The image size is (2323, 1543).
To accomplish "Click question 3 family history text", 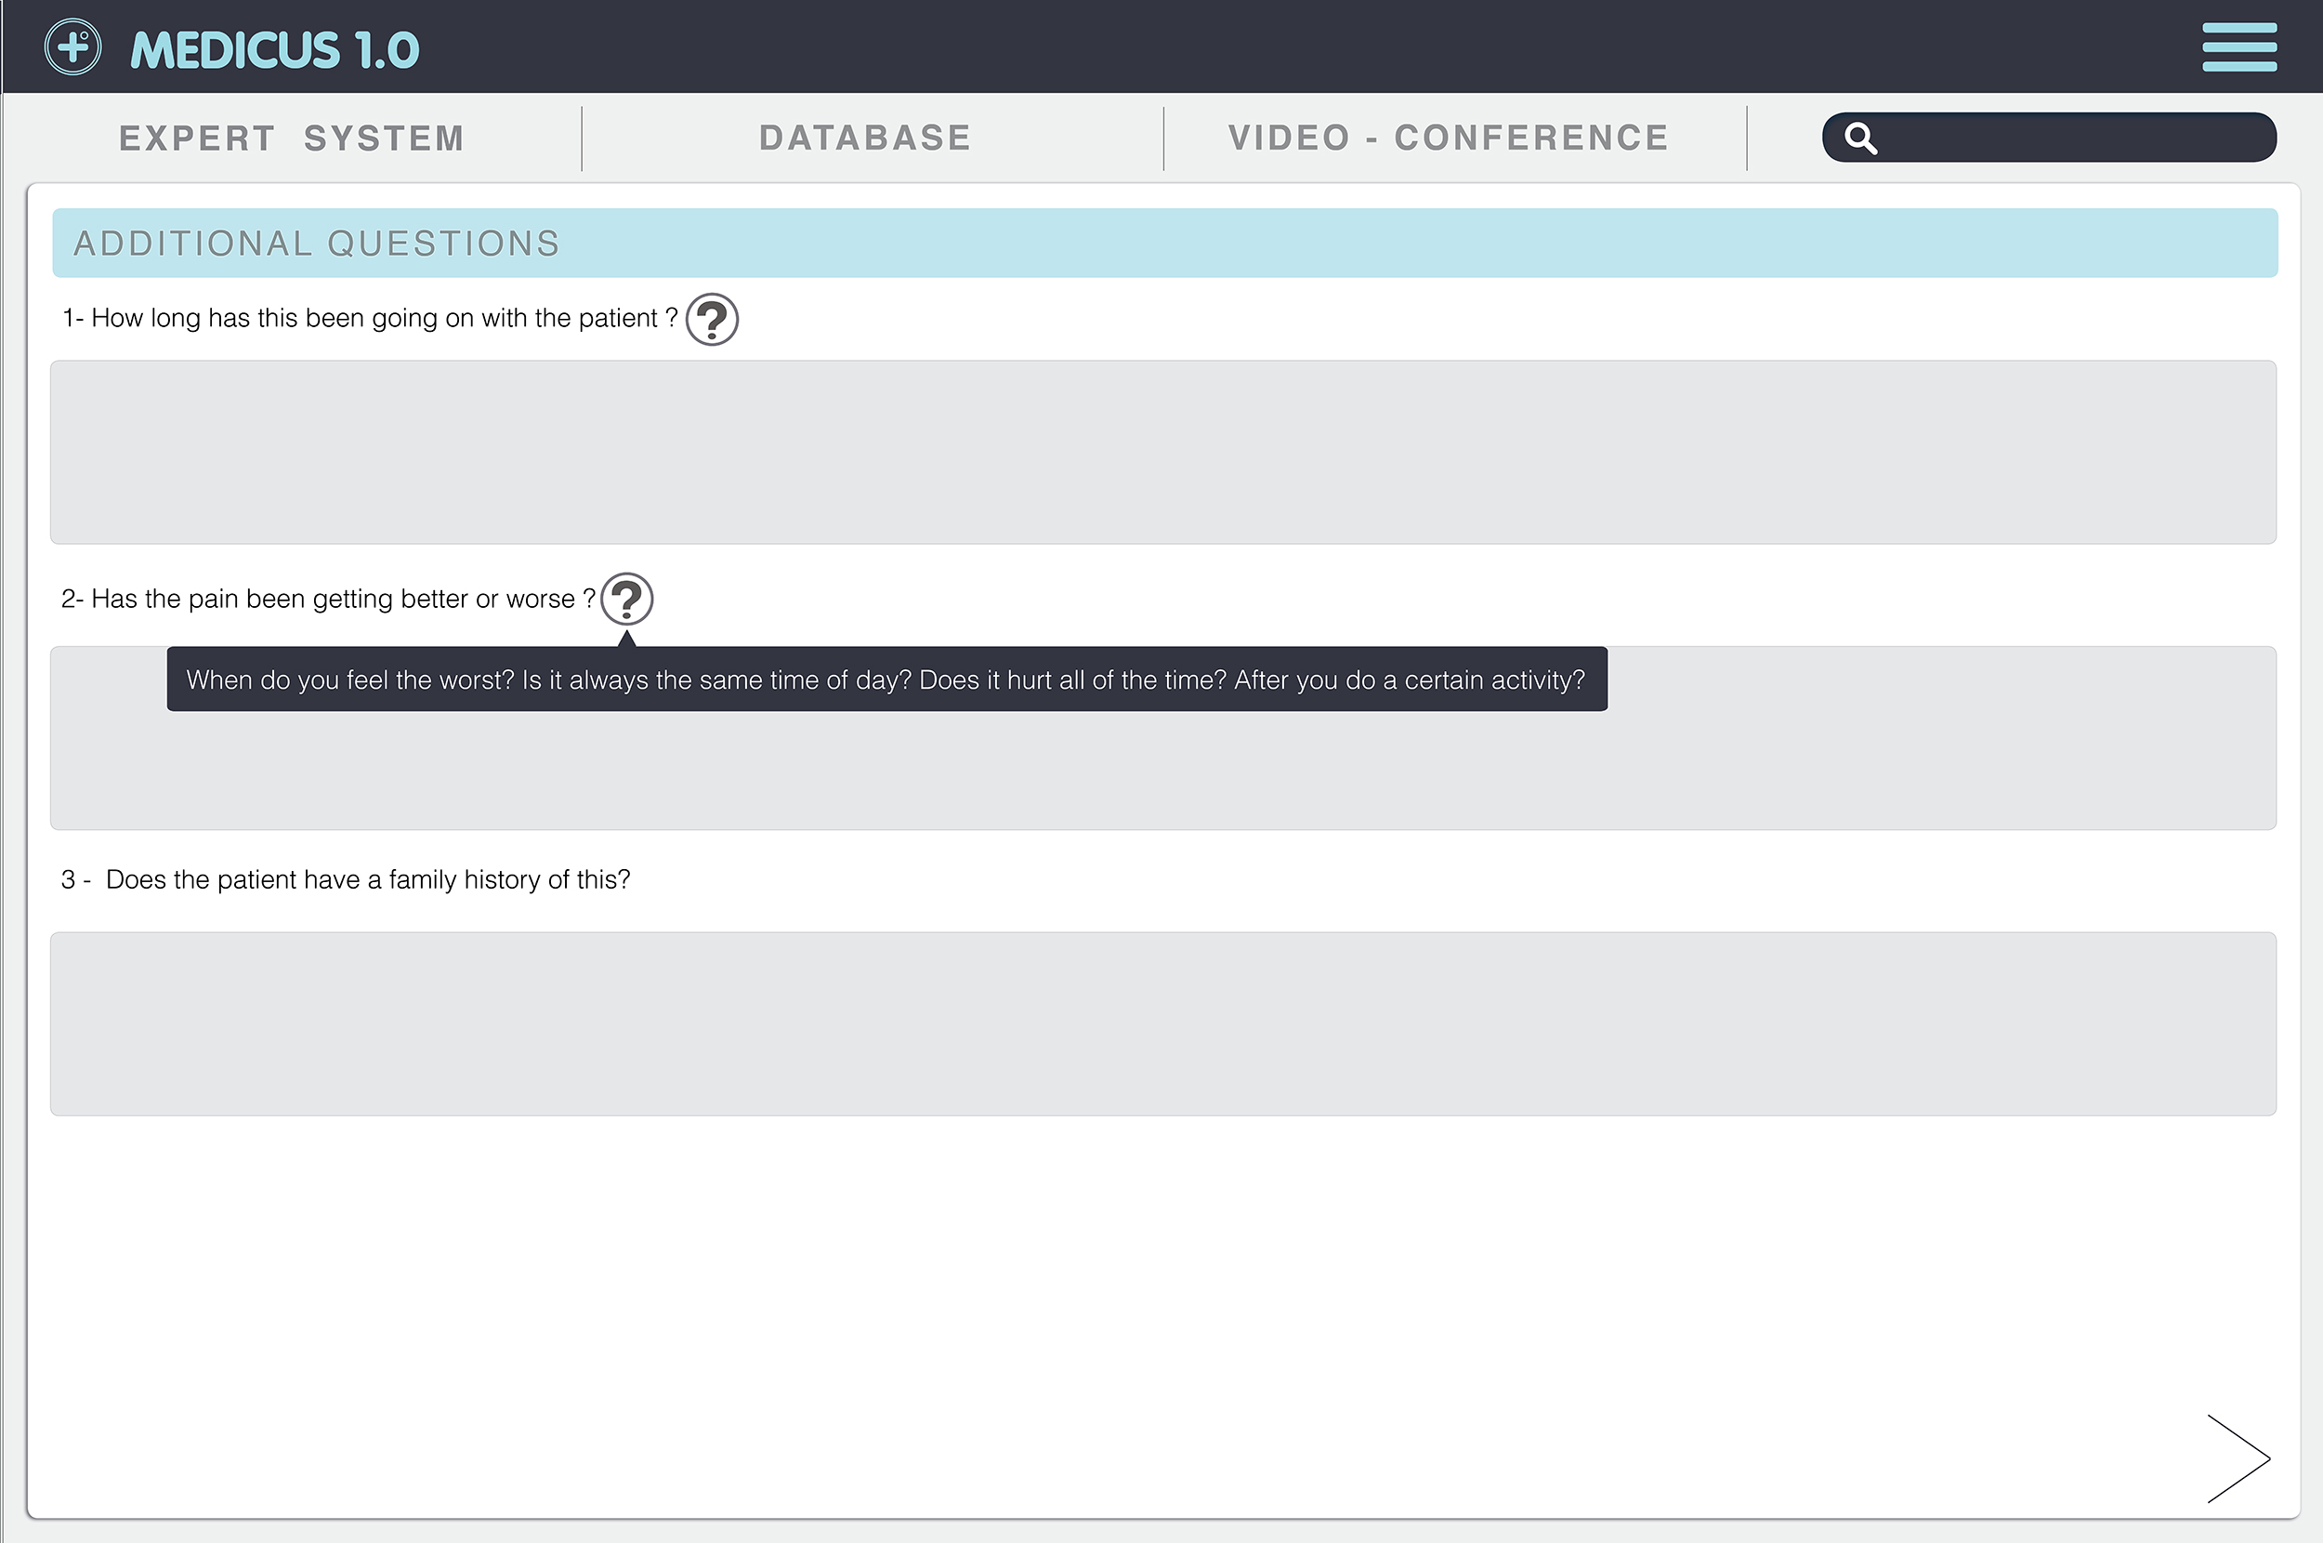I will (x=346, y=879).
